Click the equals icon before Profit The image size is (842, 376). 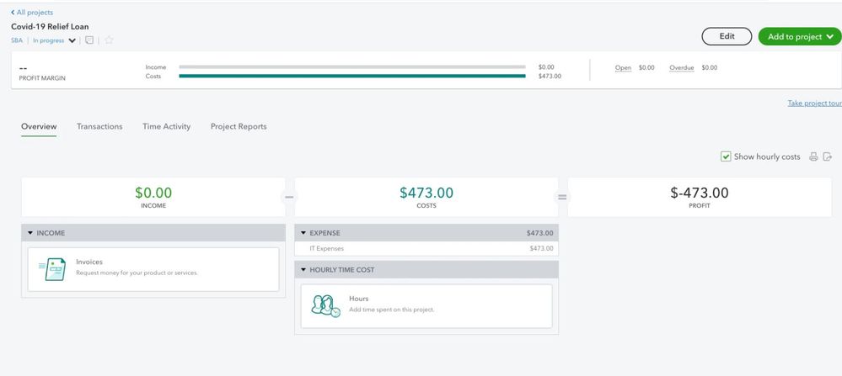pyautogui.click(x=562, y=197)
